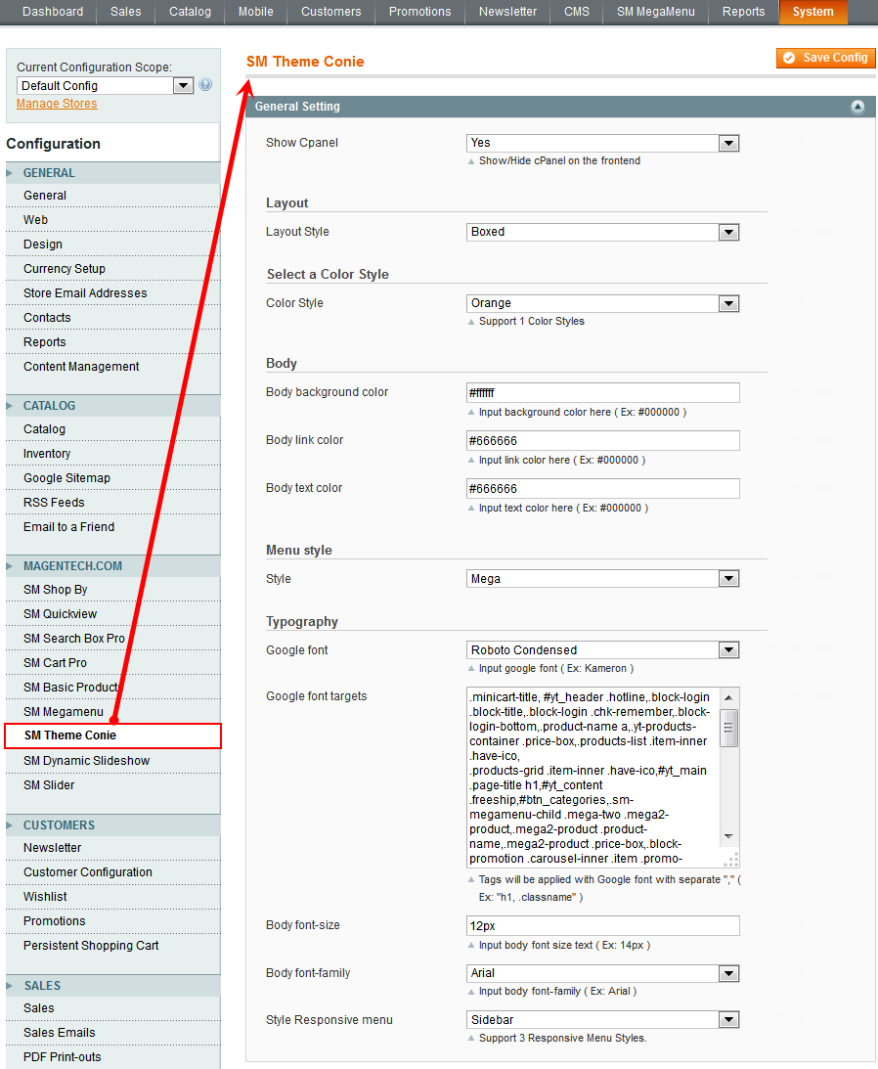This screenshot has width=878, height=1069.
Task: Click the Body font-size field
Action: tap(602, 926)
